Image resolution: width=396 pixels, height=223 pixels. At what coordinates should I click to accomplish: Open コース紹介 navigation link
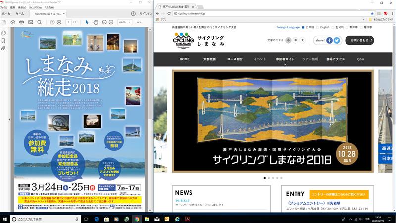point(235,59)
